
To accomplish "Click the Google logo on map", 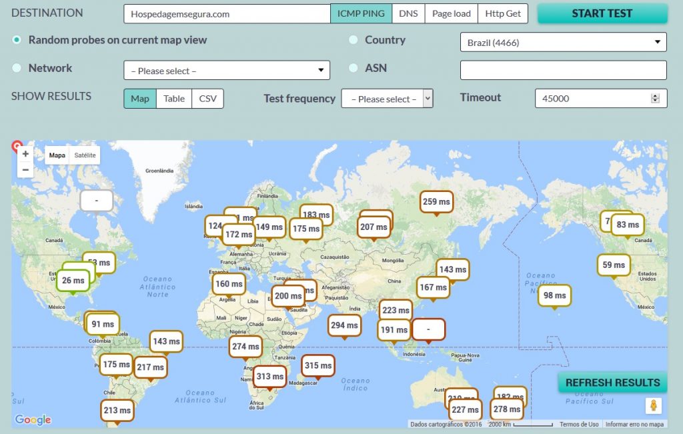I will (x=33, y=419).
